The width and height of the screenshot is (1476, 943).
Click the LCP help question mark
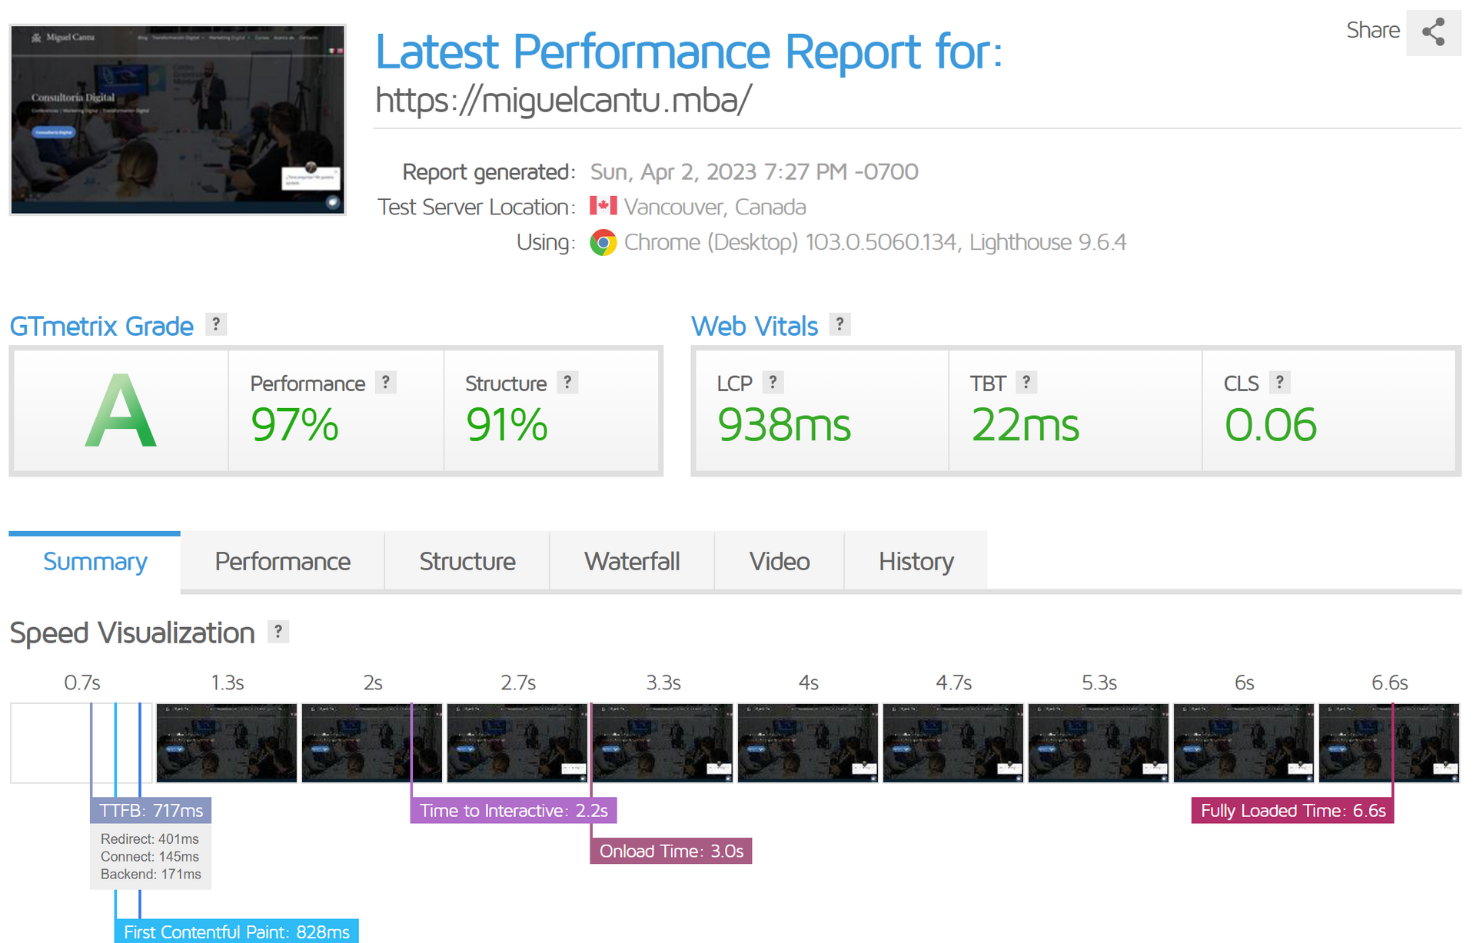[x=773, y=382]
